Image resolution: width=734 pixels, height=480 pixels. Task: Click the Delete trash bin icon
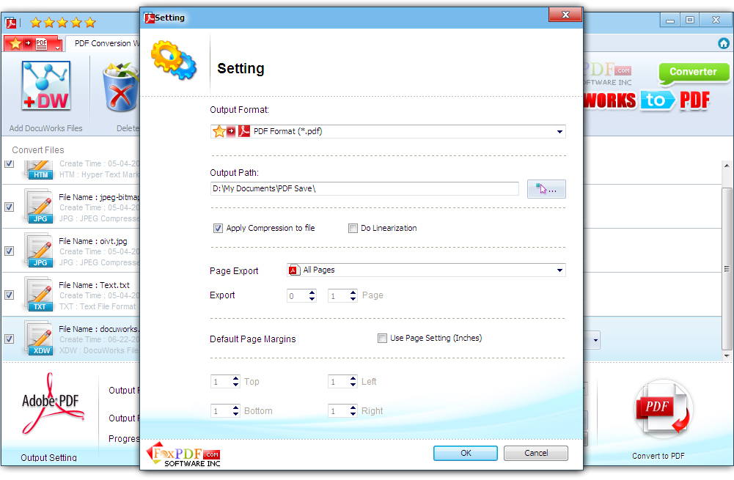coord(121,87)
